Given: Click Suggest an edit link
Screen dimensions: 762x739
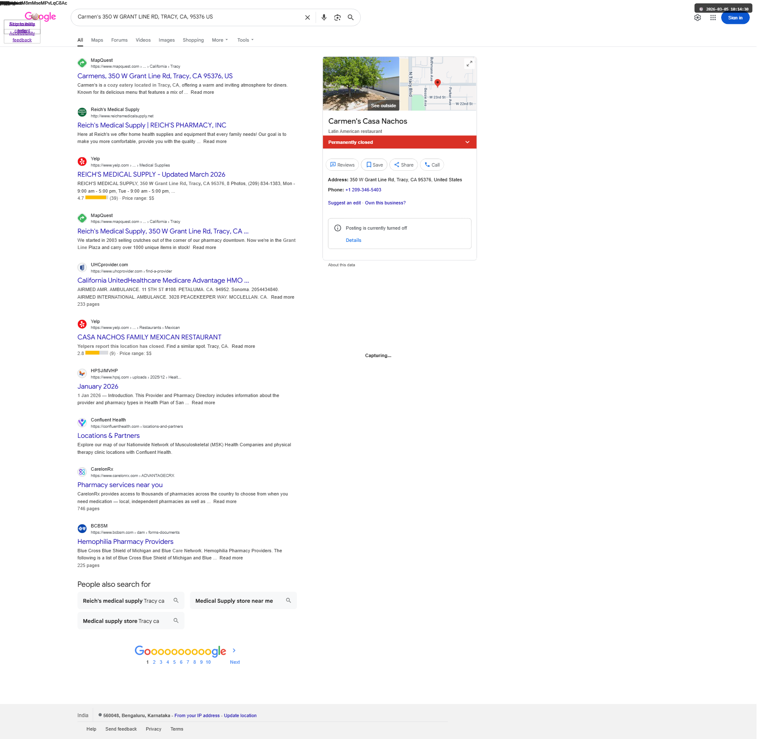Looking at the screenshot, I should [x=344, y=203].
